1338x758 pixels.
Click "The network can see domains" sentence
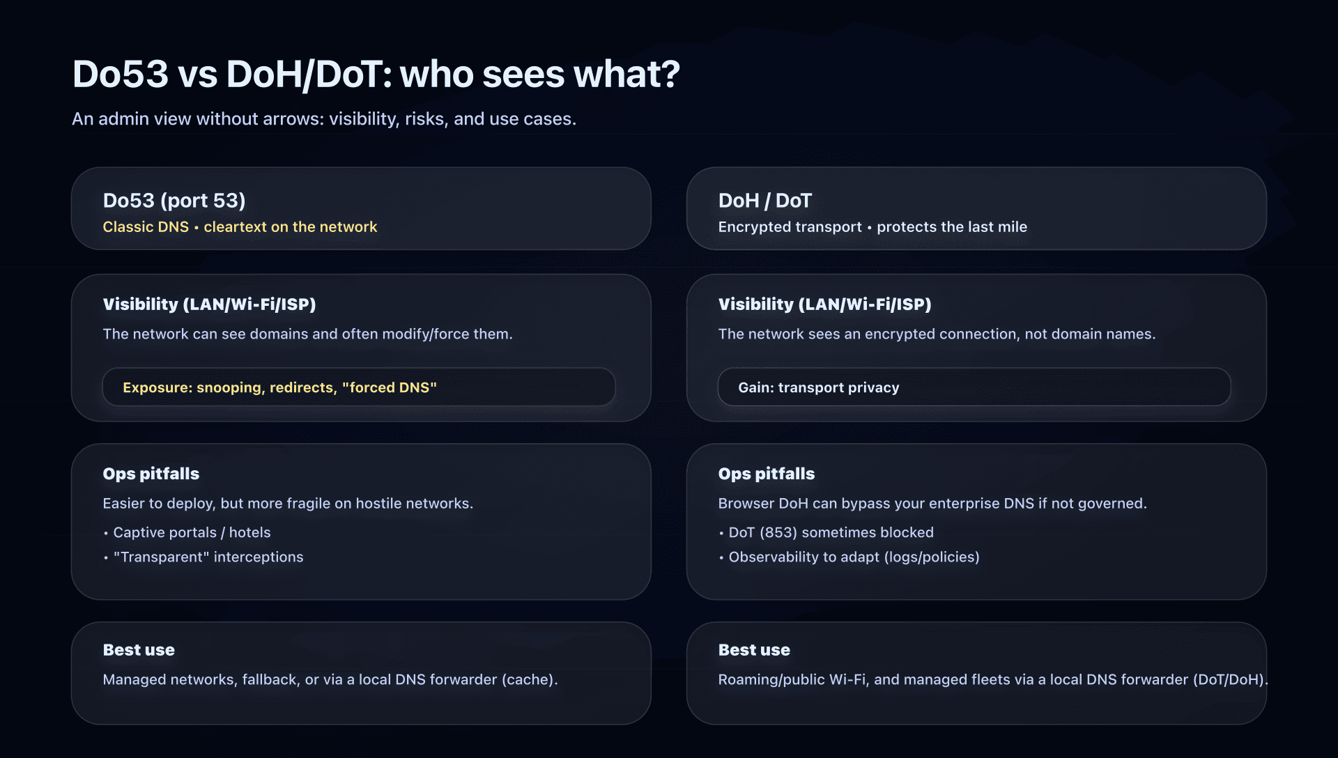[x=307, y=334]
